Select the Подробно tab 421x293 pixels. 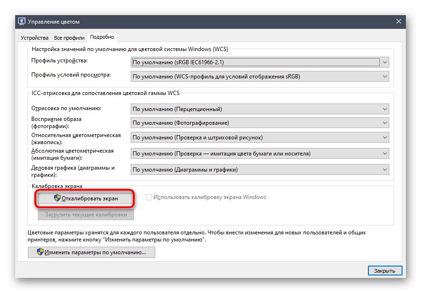(x=102, y=37)
